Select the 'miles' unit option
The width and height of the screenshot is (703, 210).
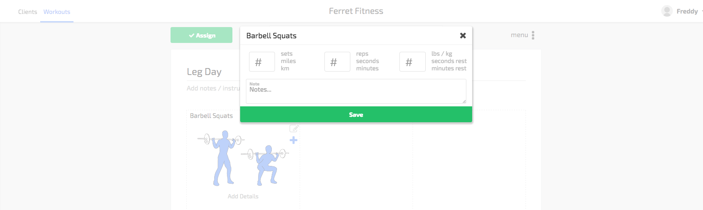(288, 61)
